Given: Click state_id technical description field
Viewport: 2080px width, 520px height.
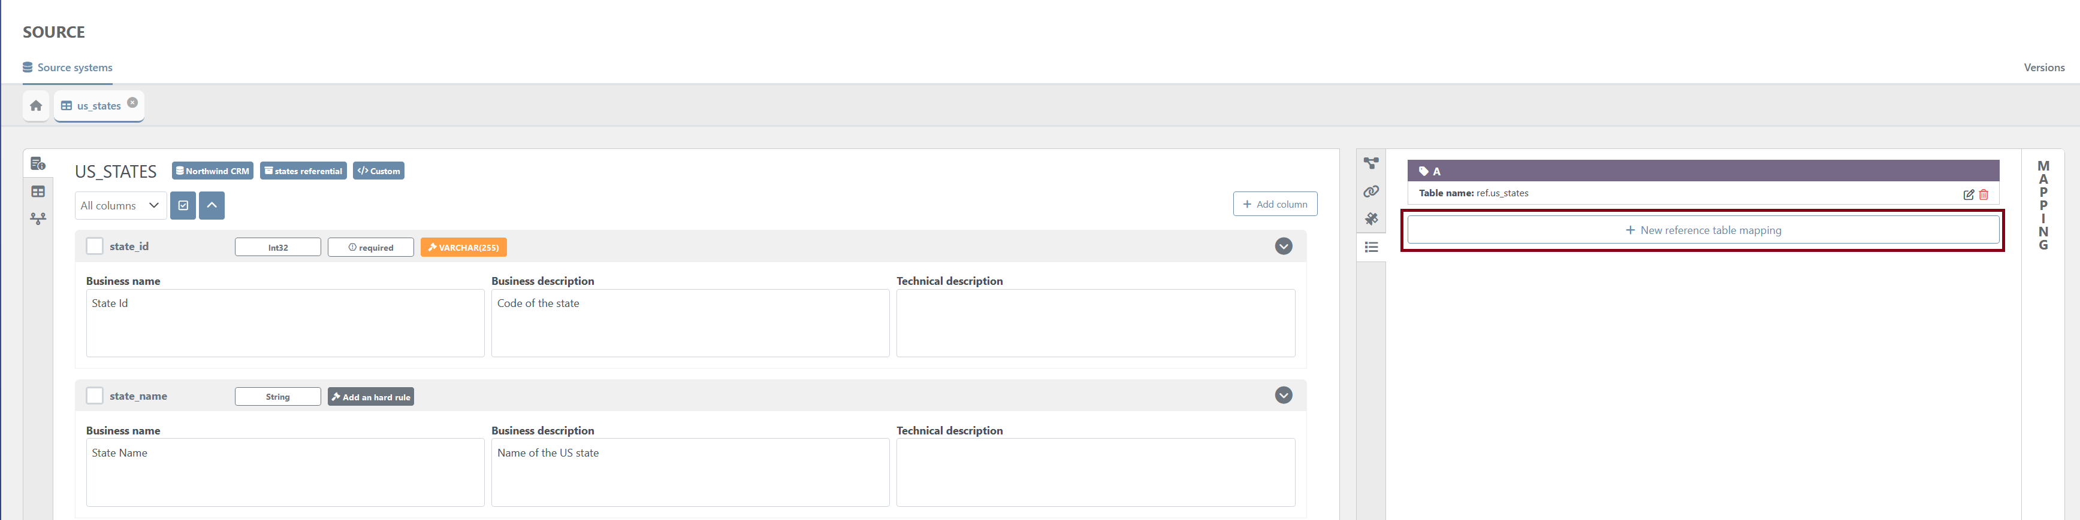Looking at the screenshot, I should (x=1095, y=323).
